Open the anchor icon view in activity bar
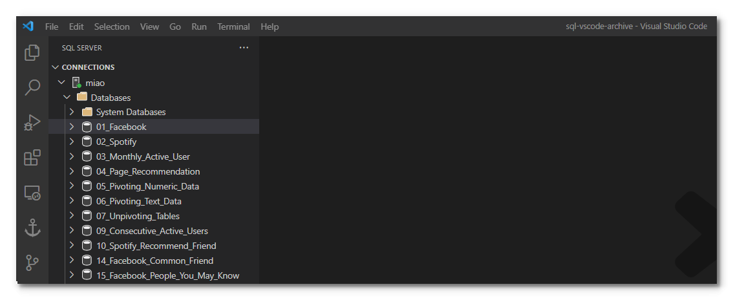This screenshot has height=300, width=733. 32,228
